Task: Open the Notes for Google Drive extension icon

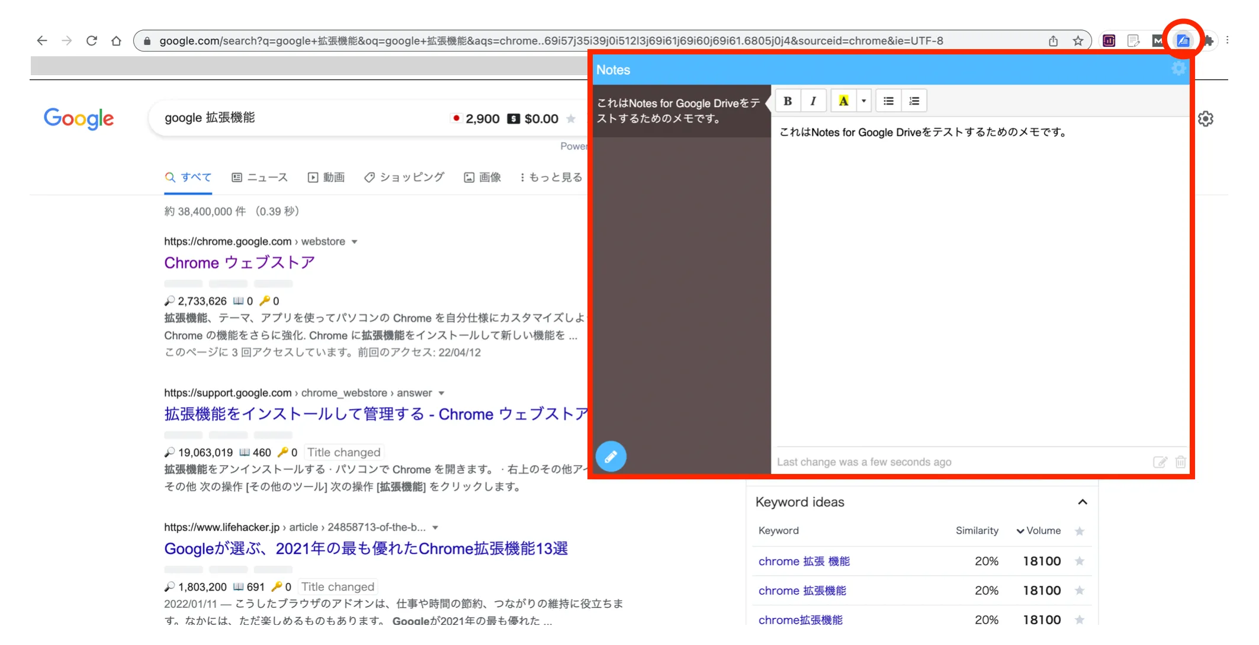Action: (1183, 40)
